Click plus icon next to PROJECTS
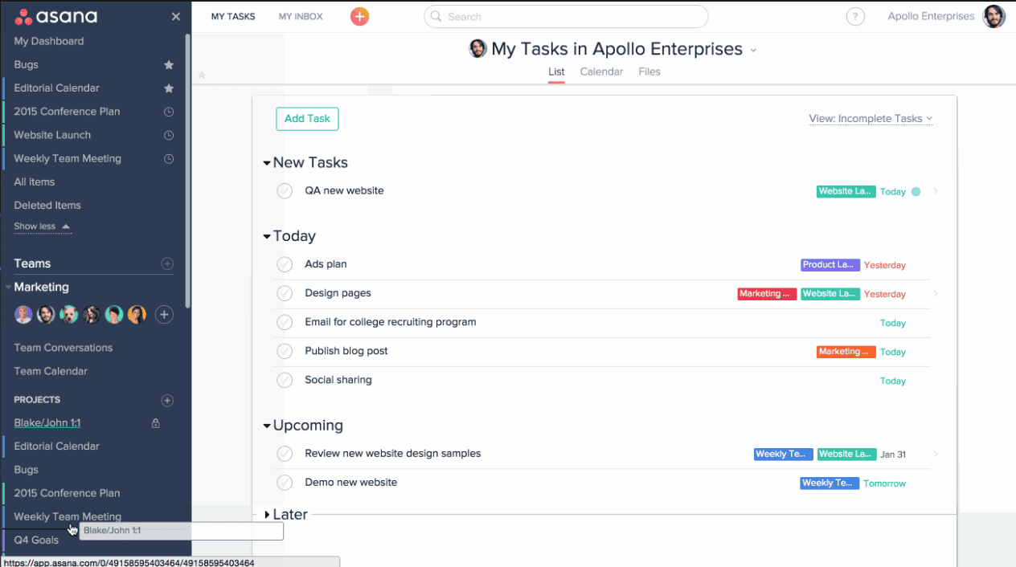 tap(167, 400)
